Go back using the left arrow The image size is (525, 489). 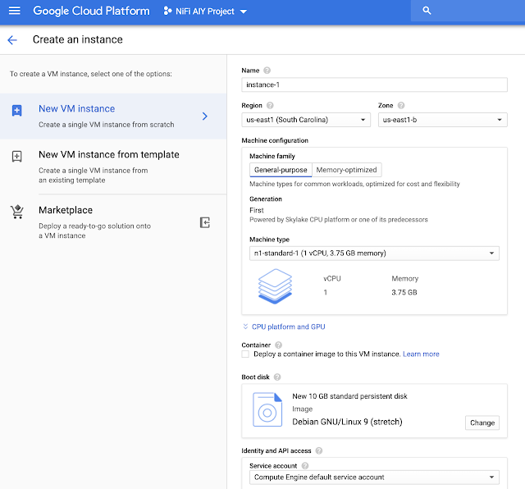click(x=11, y=39)
